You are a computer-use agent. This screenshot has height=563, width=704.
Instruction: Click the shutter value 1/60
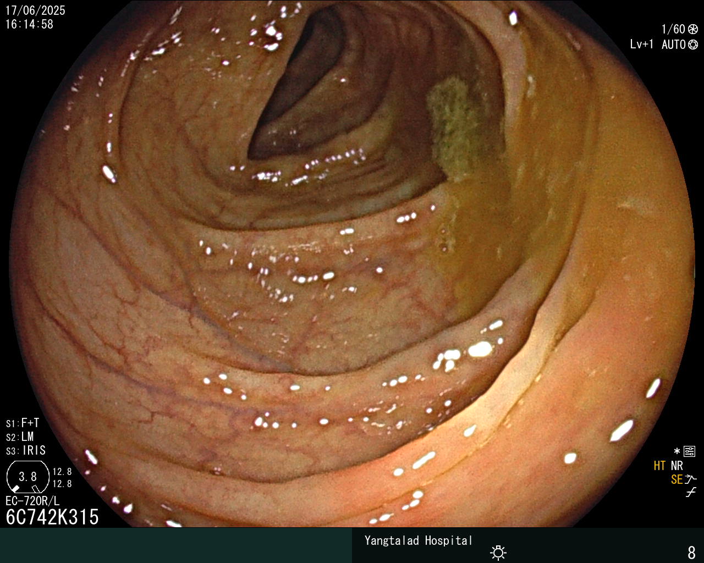pyautogui.click(x=673, y=29)
